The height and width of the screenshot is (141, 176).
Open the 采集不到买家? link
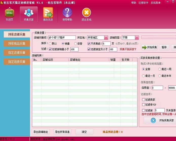tap(128, 49)
